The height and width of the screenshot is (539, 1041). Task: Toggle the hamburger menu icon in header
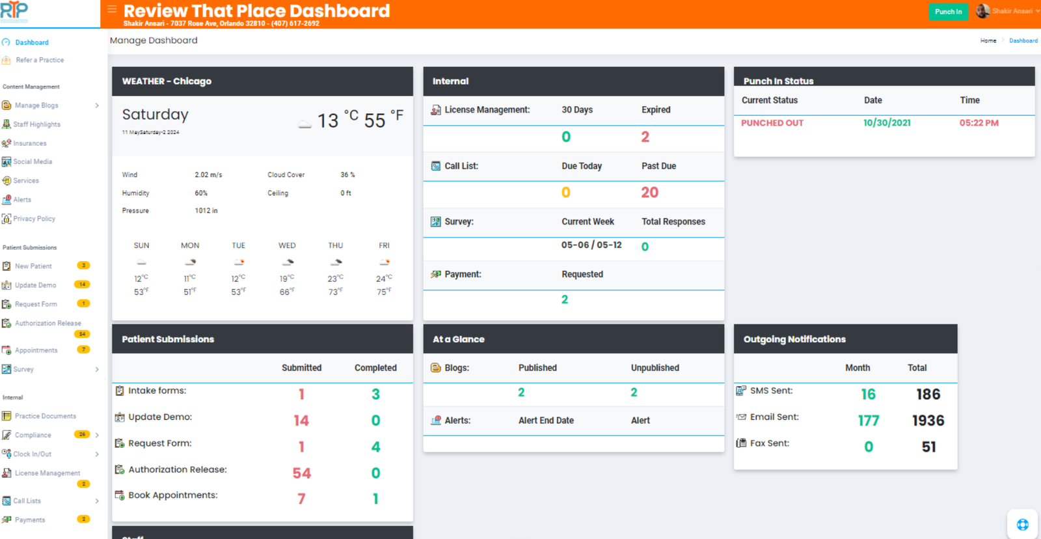pos(112,9)
